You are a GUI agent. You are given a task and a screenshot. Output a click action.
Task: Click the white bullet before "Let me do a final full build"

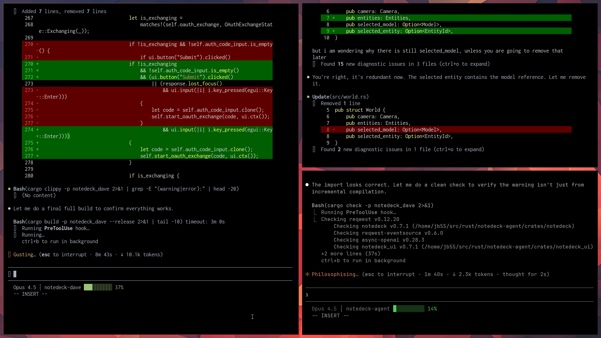tap(9, 208)
